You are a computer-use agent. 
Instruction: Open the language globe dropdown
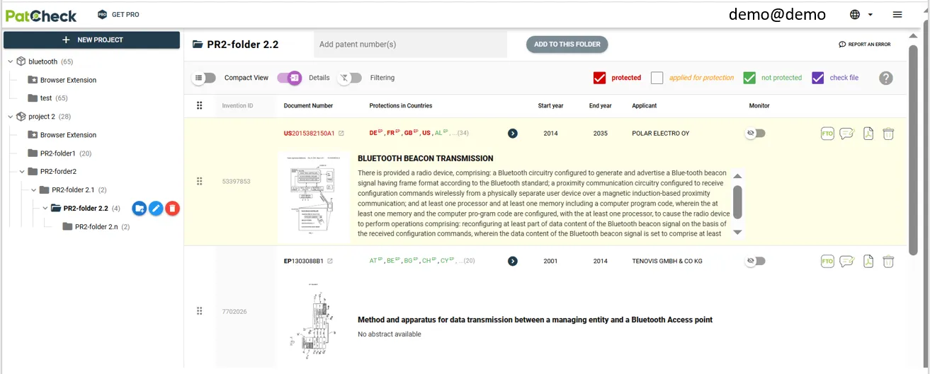click(x=861, y=14)
